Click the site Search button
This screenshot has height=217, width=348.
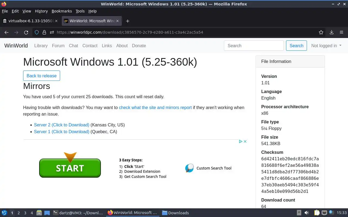pos(296,46)
